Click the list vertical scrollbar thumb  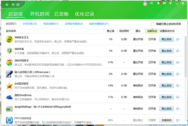pyautogui.click(x=185, y=56)
